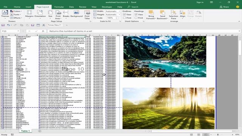242x136 pixels.
Task: Adjust the zoom slider handle
Action: point(218,134)
